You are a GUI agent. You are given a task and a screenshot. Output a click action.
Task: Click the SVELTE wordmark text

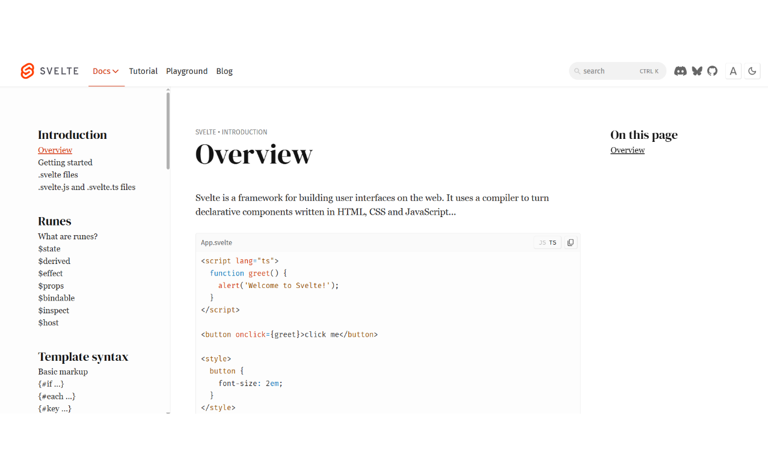tap(59, 71)
